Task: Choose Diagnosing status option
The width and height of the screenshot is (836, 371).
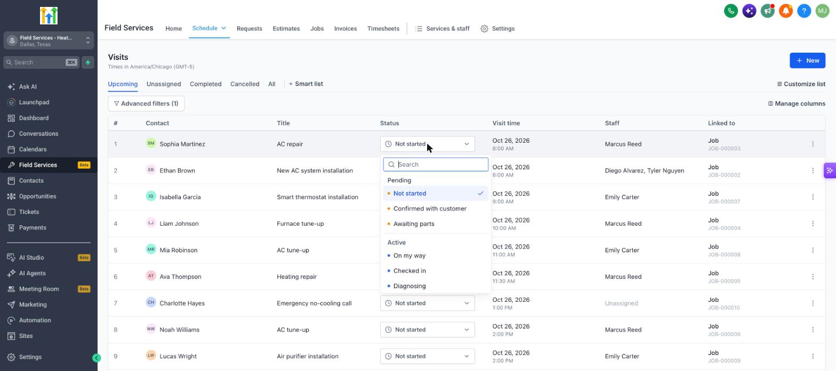Action: click(436, 286)
